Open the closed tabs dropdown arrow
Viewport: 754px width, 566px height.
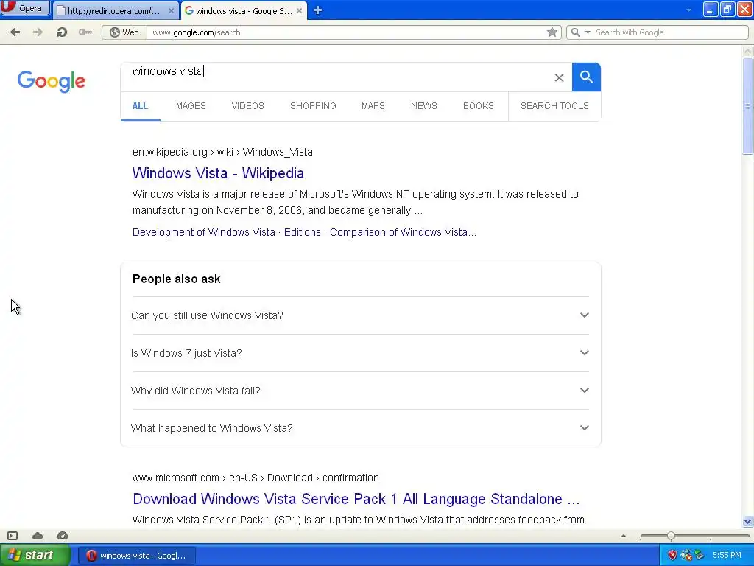(688, 10)
